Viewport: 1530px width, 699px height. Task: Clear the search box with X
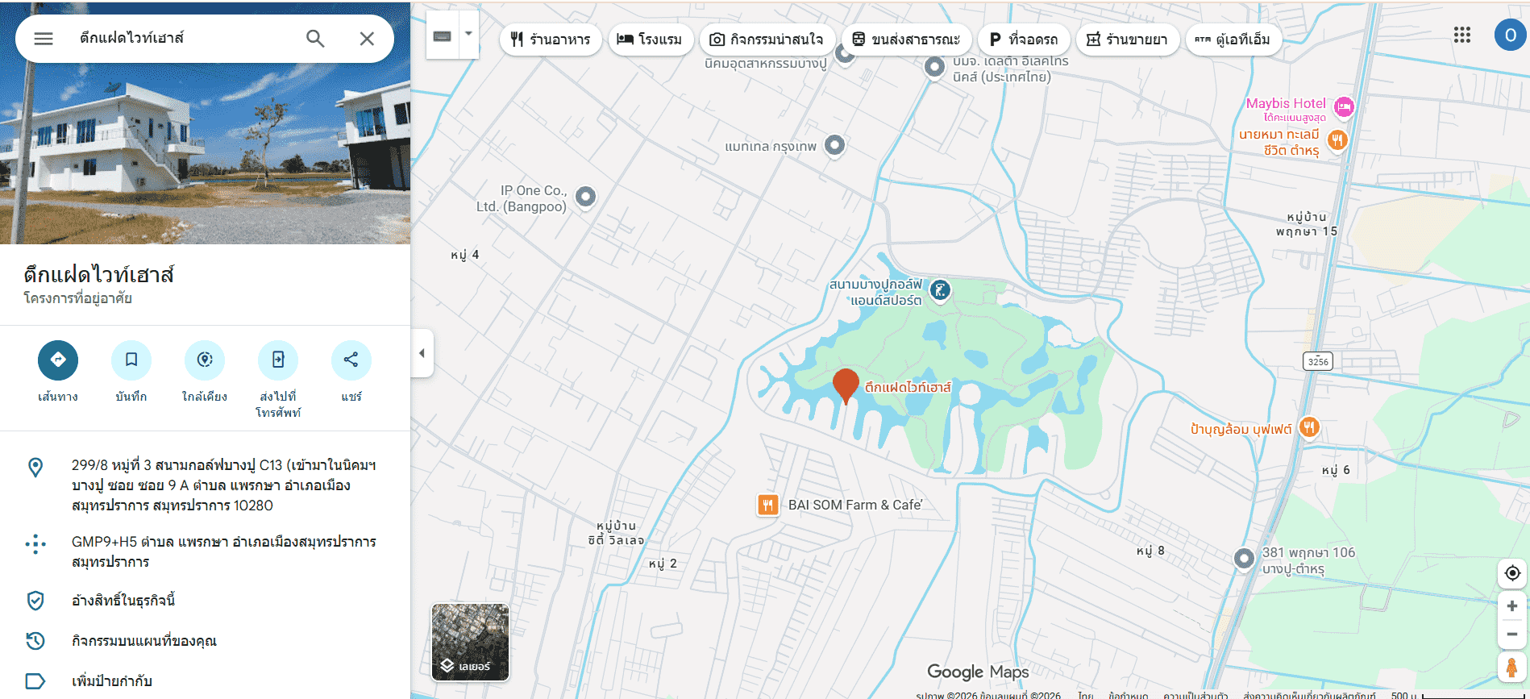[x=367, y=39]
